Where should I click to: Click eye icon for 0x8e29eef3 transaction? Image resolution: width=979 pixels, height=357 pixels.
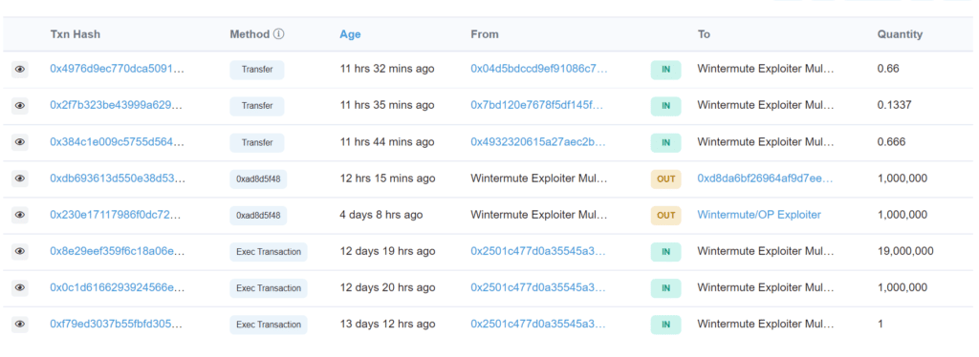pos(20,252)
